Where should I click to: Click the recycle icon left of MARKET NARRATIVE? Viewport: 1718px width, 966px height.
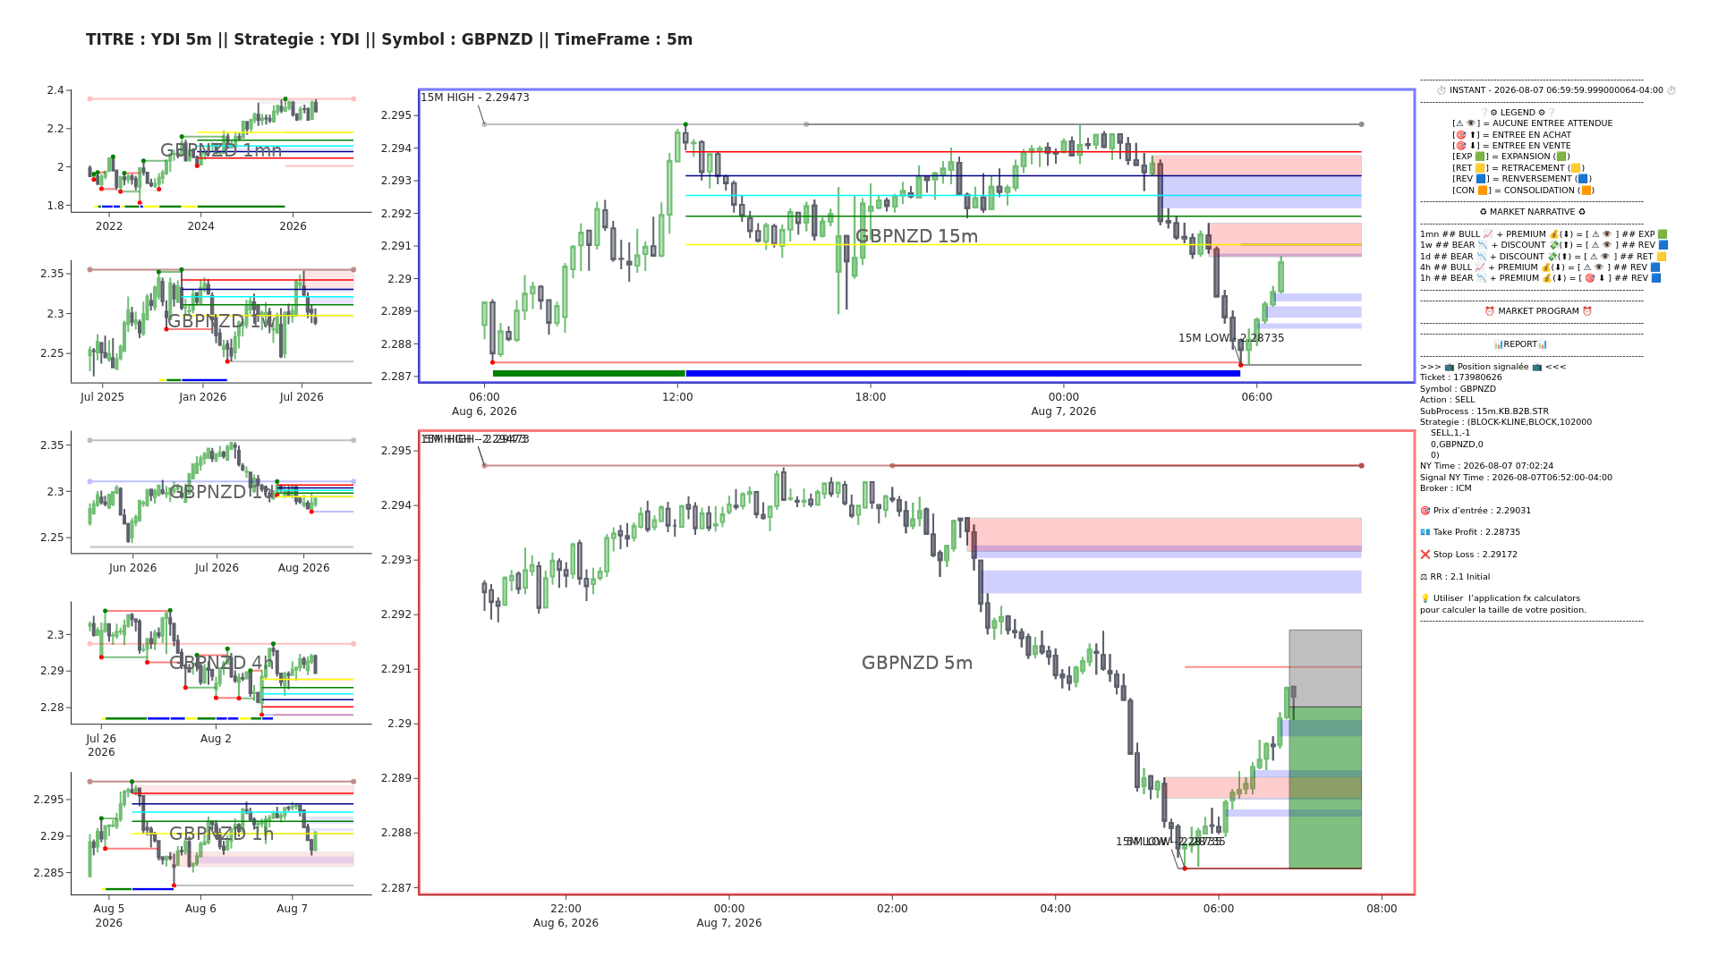coord(1483,212)
